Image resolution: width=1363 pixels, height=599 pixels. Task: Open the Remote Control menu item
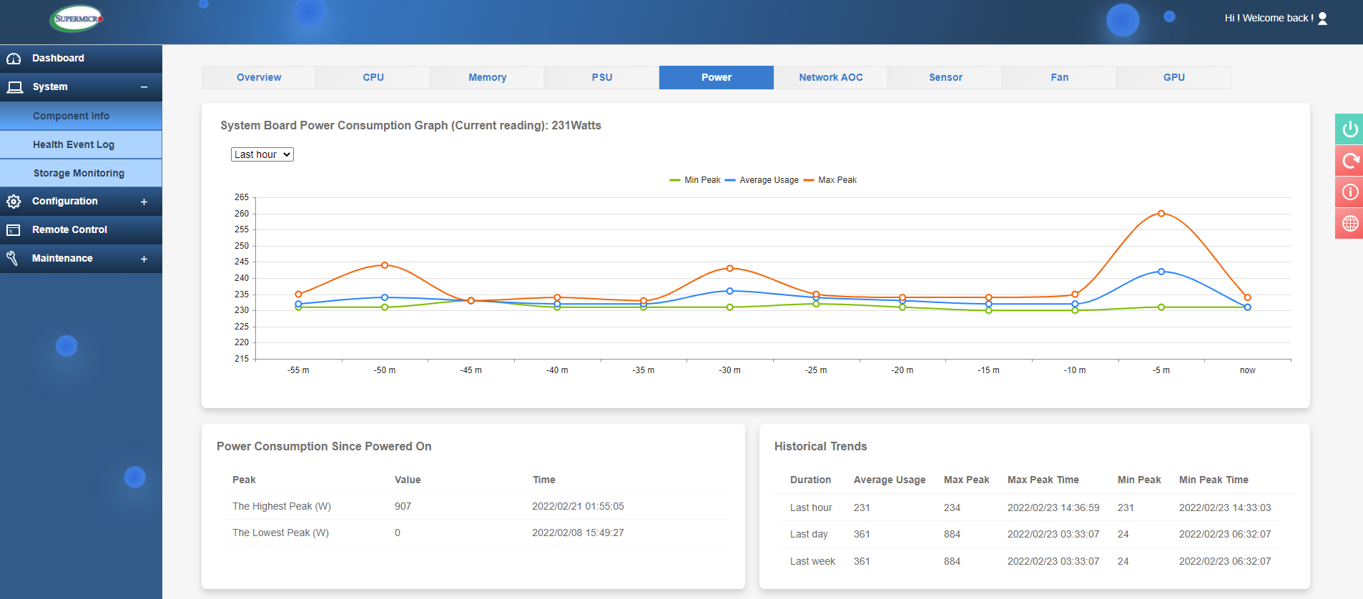pyautogui.click(x=69, y=229)
